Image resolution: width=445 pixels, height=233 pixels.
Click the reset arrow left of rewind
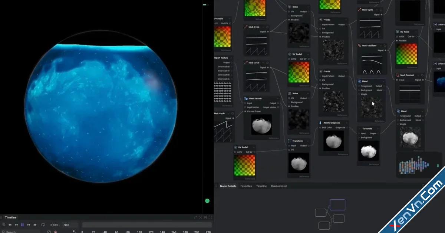(4, 225)
